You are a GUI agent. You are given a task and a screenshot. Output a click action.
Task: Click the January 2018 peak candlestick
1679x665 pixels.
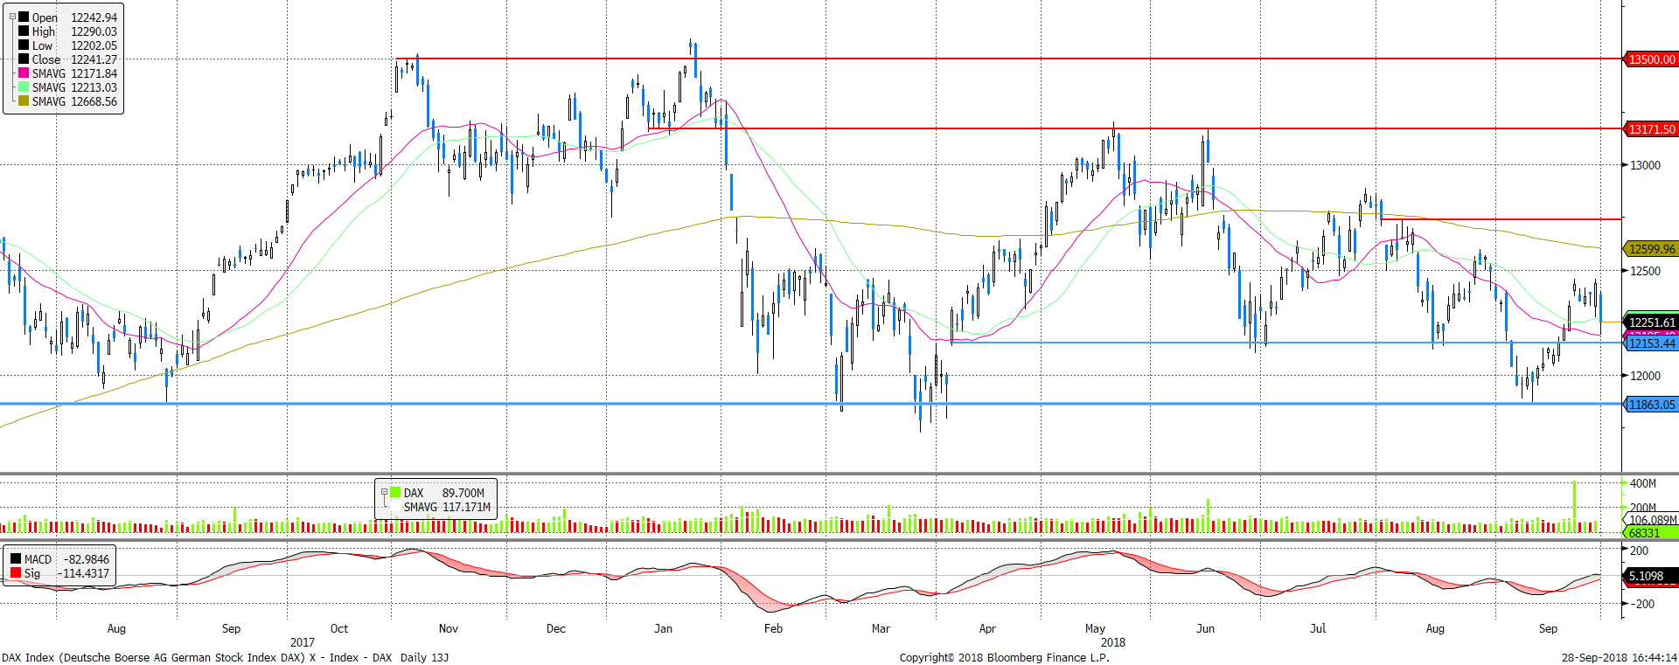691,48
